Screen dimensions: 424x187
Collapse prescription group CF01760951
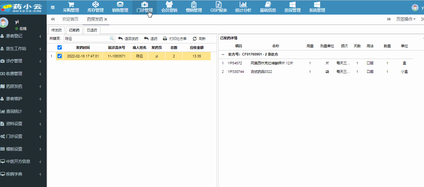pyautogui.click(x=223, y=55)
